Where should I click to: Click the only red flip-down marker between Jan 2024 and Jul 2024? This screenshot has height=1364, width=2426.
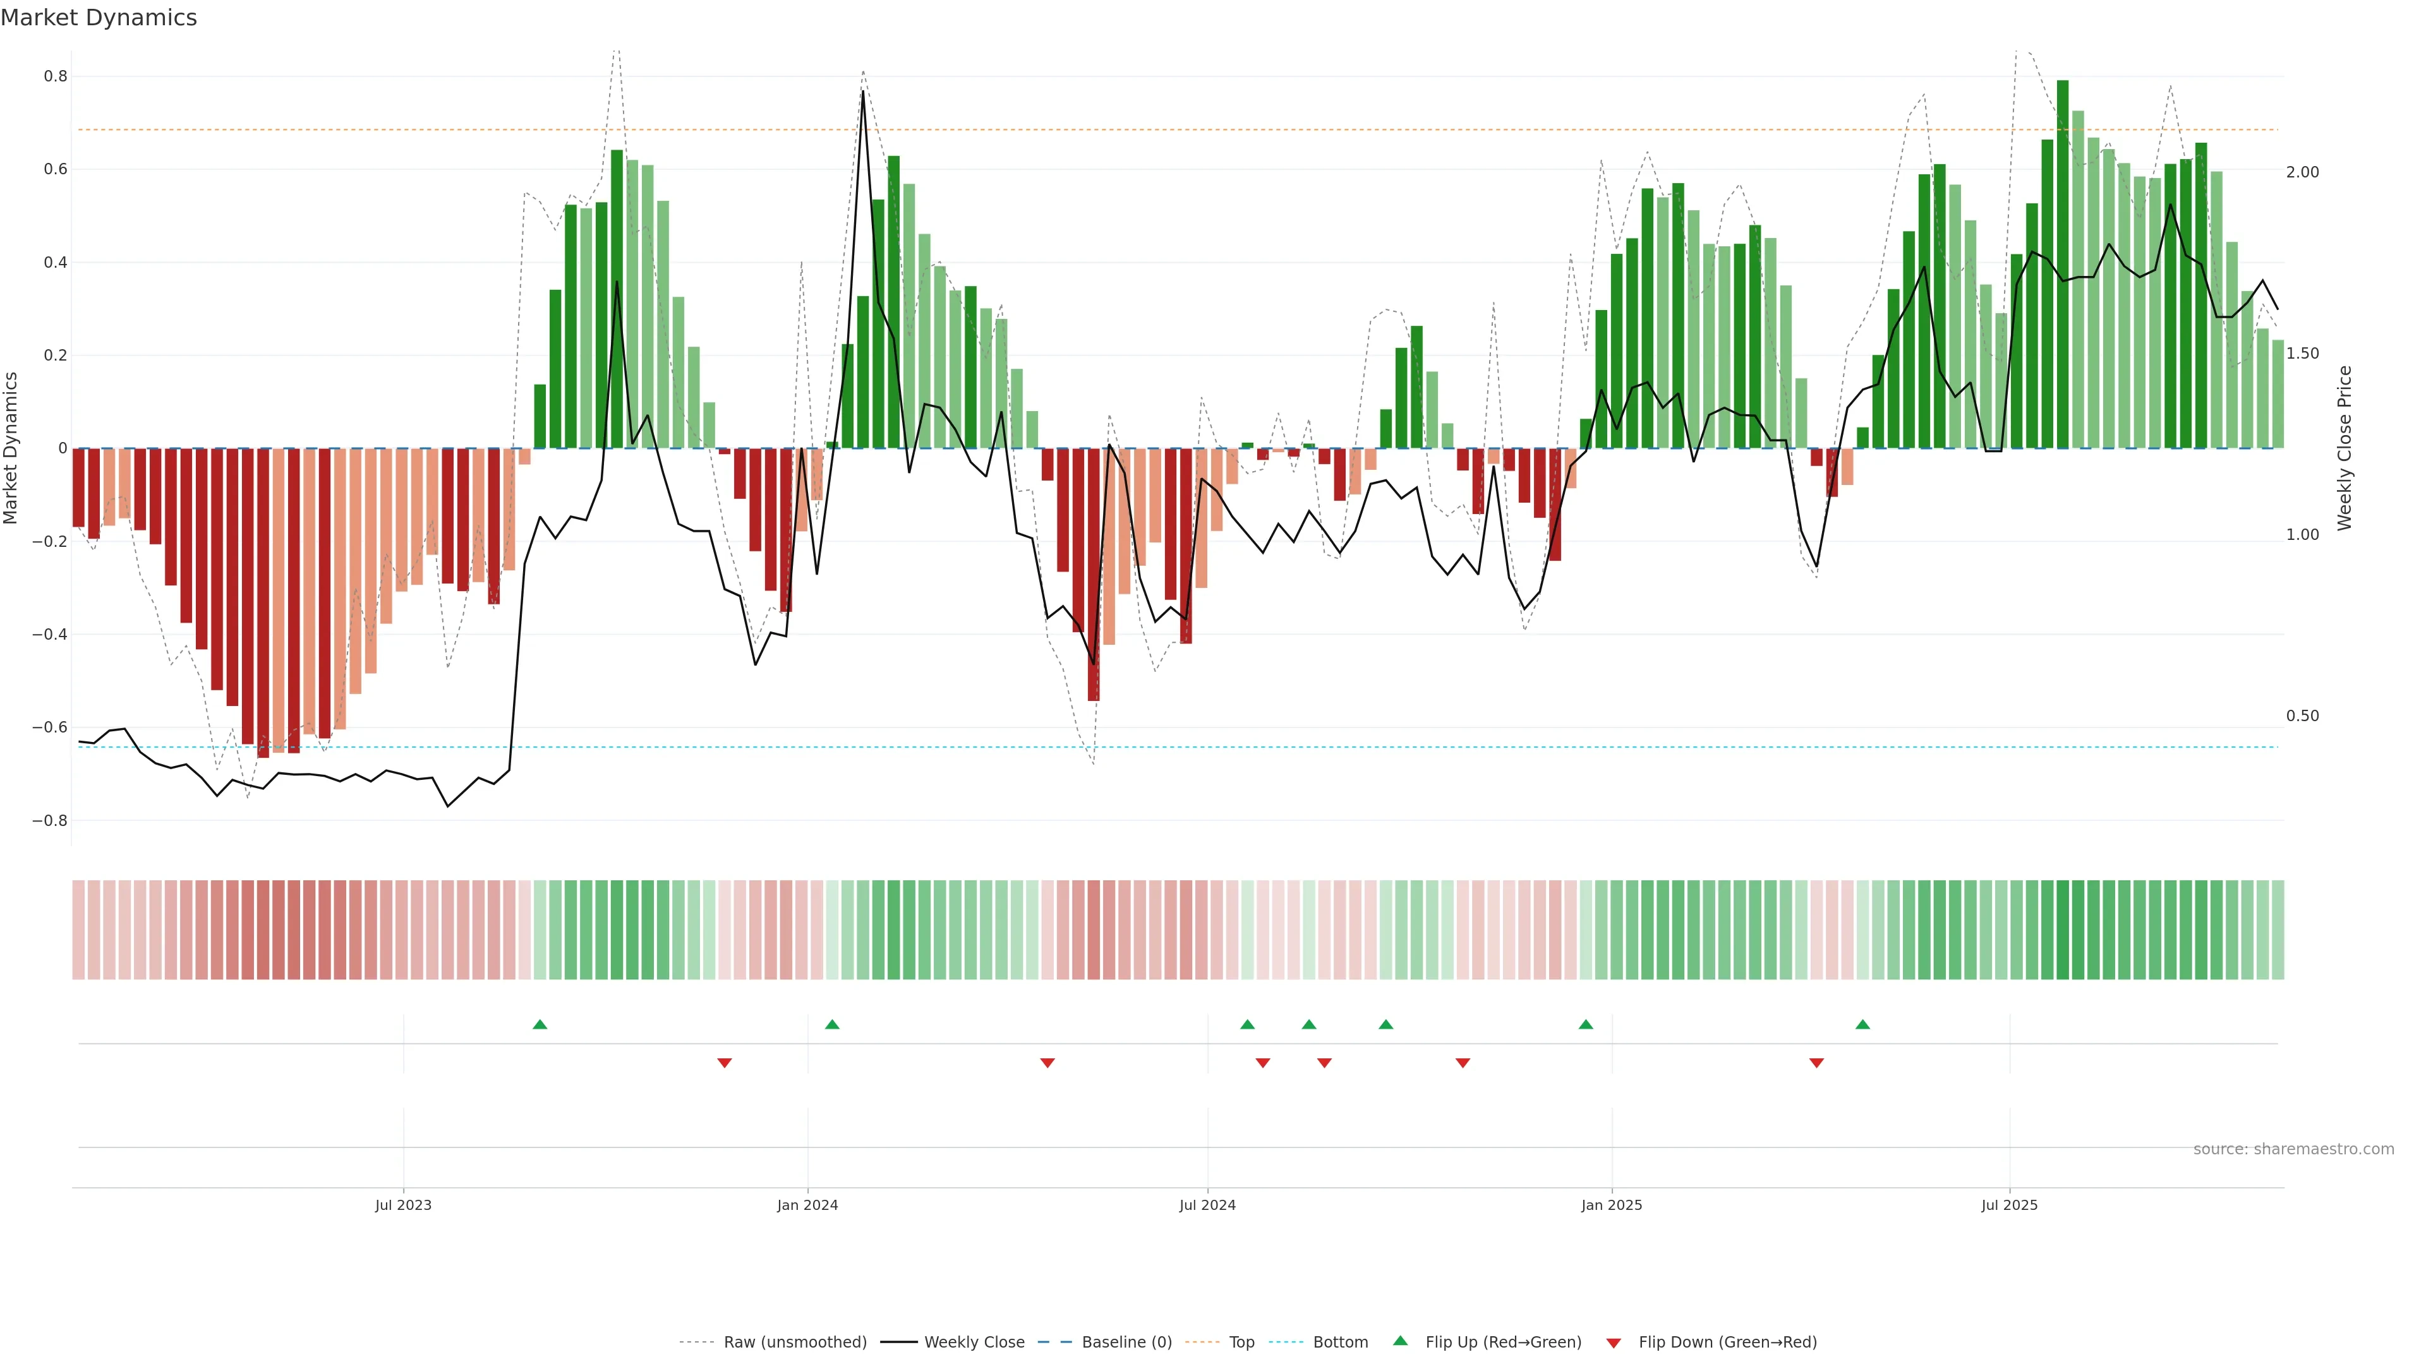(x=1047, y=1063)
